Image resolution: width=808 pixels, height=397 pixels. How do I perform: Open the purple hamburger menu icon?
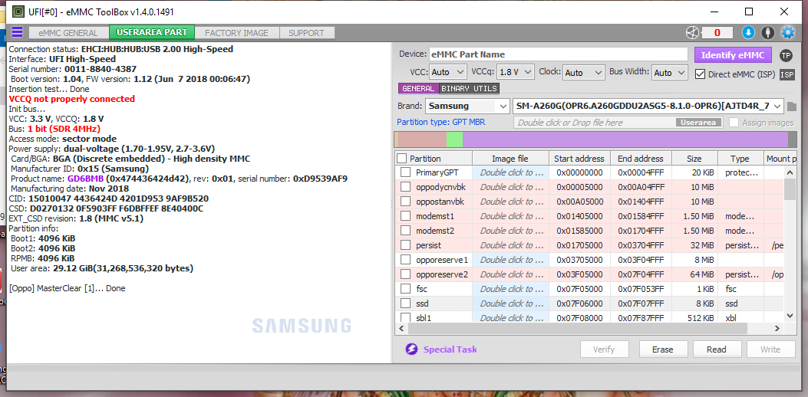coord(18,32)
